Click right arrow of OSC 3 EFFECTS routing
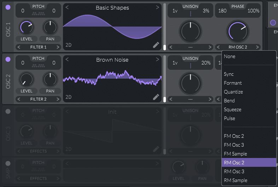The height and width of the screenshot is (187, 278). point(58,151)
